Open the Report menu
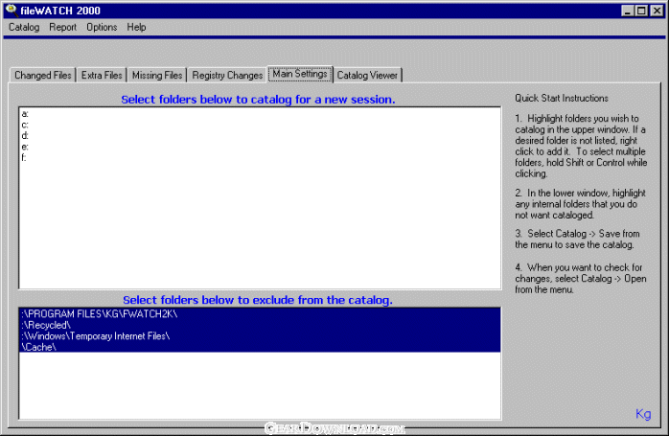The image size is (669, 436). click(x=62, y=27)
